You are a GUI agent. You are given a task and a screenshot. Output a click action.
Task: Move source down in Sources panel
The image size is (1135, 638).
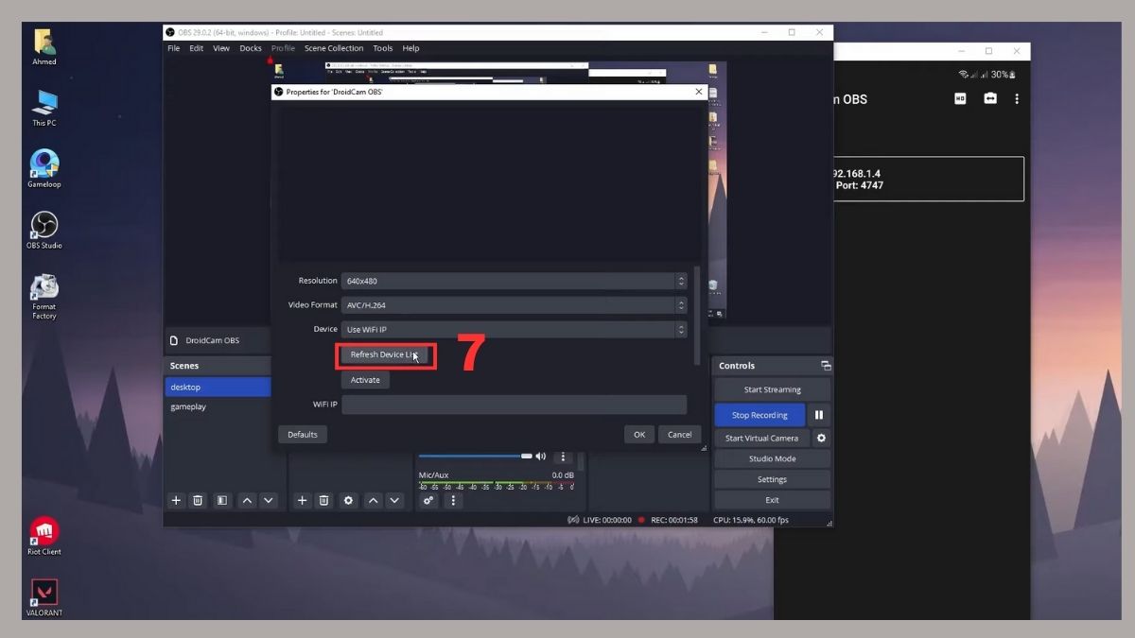pyautogui.click(x=395, y=500)
